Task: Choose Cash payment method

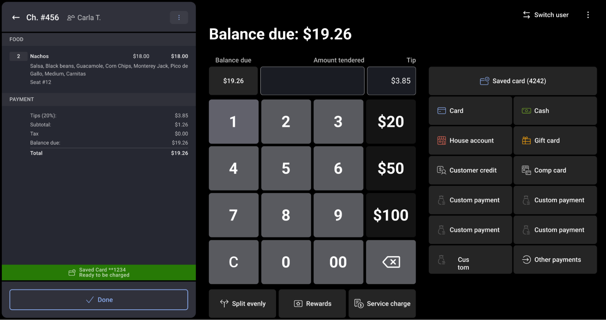Action: (x=555, y=111)
